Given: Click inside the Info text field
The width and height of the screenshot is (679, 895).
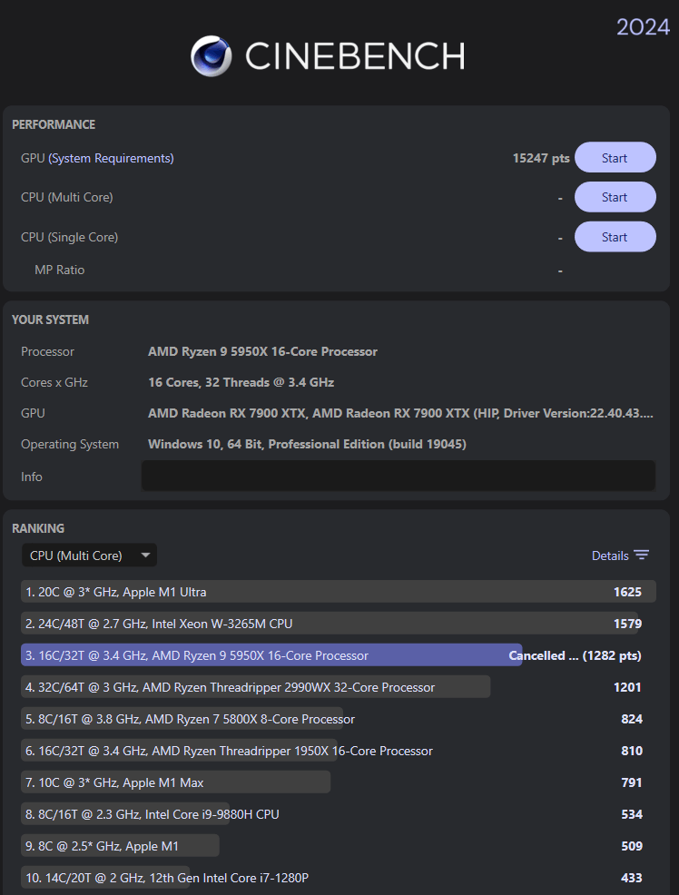Looking at the screenshot, I should (399, 476).
